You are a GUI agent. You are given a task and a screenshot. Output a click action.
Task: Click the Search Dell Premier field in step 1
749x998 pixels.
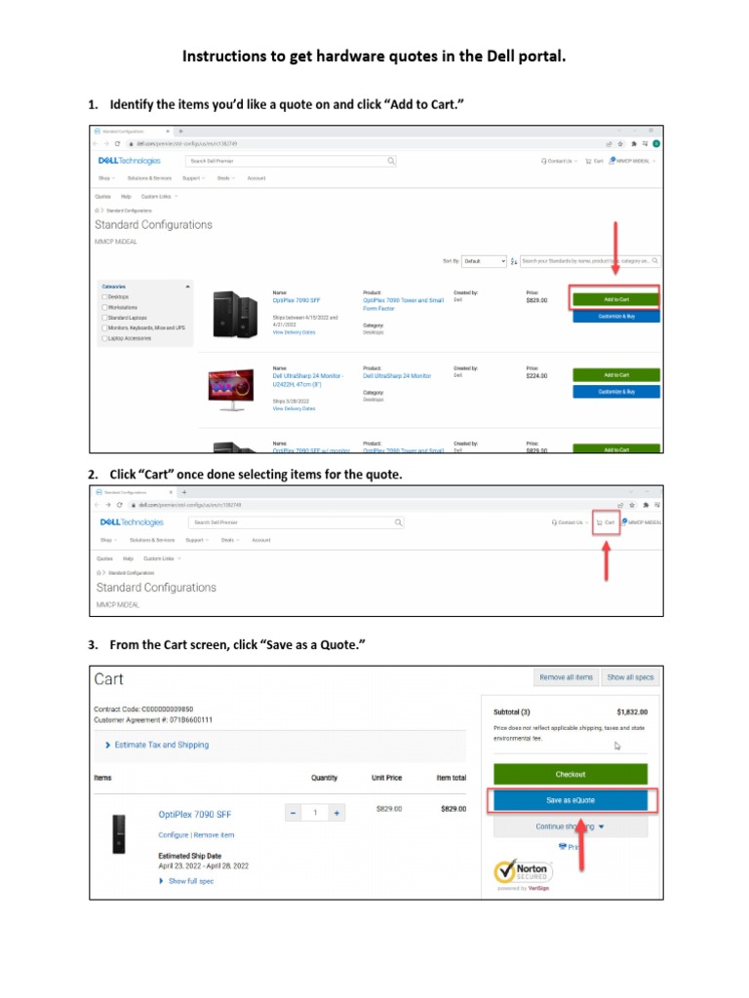click(x=291, y=161)
